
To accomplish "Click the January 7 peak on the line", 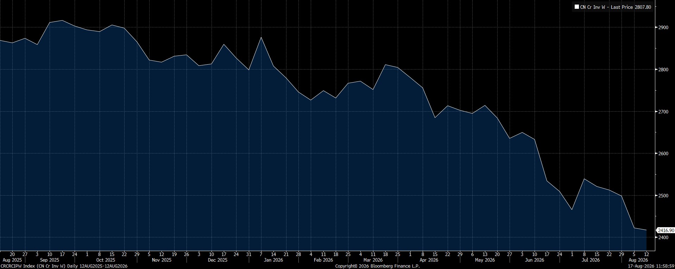I will coord(261,37).
